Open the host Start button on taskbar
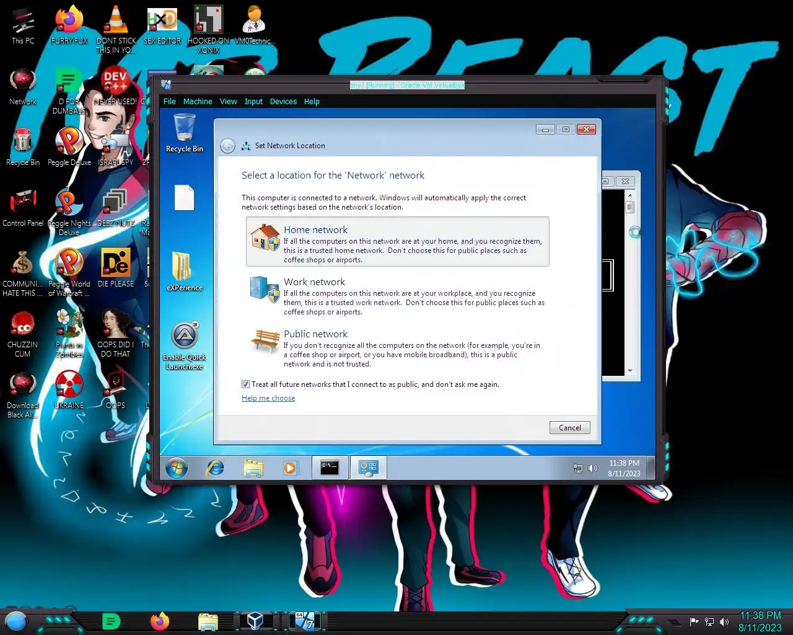Image resolution: width=793 pixels, height=635 pixels. tap(16, 621)
